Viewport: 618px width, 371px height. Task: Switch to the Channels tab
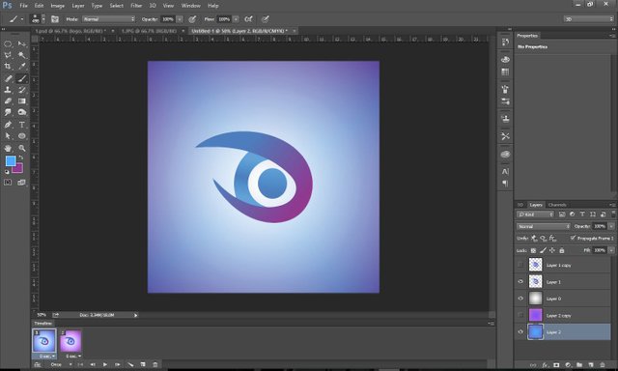pyautogui.click(x=557, y=205)
